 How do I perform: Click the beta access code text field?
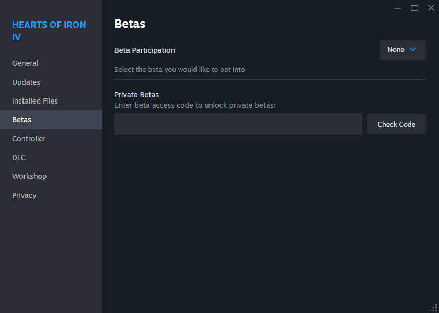pyautogui.click(x=238, y=124)
